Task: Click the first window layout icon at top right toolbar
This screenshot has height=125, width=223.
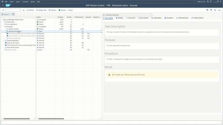Action: tap(207, 10)
